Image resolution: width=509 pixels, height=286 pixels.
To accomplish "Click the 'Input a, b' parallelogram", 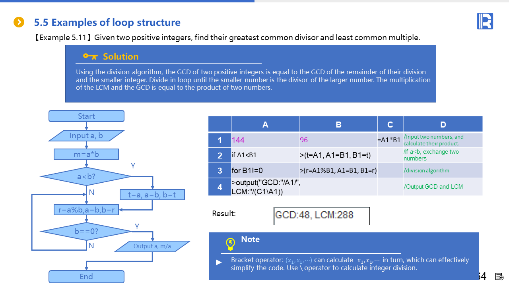I will 86,136.
